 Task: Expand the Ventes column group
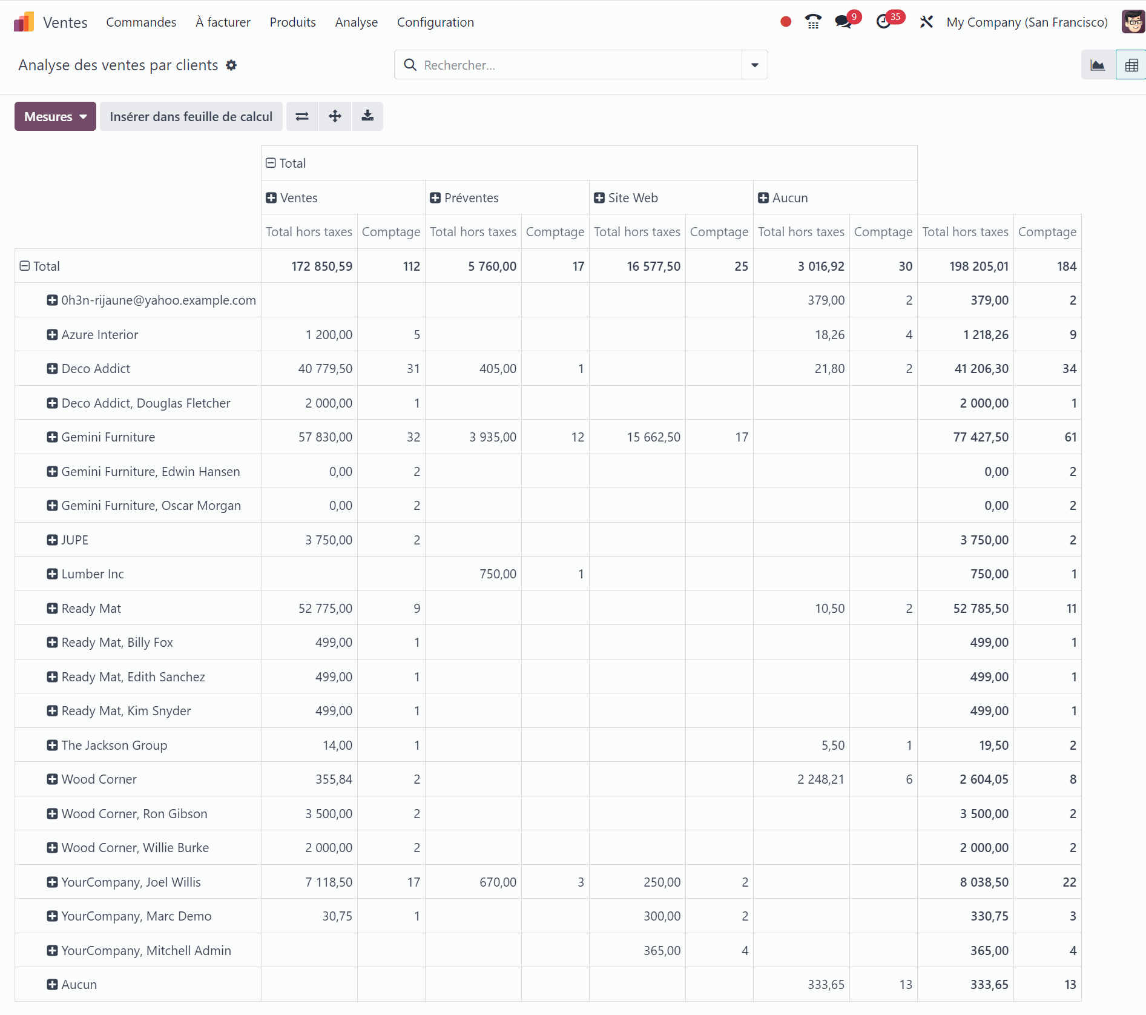(x=271, y=198)
